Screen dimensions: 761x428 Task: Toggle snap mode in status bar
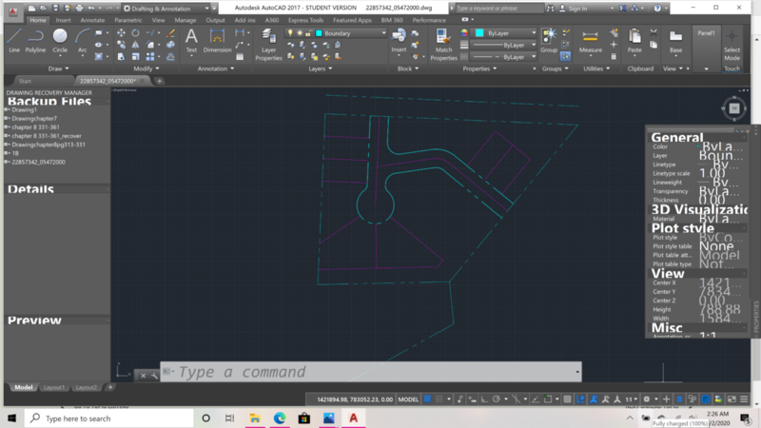(x=441, y=399)
